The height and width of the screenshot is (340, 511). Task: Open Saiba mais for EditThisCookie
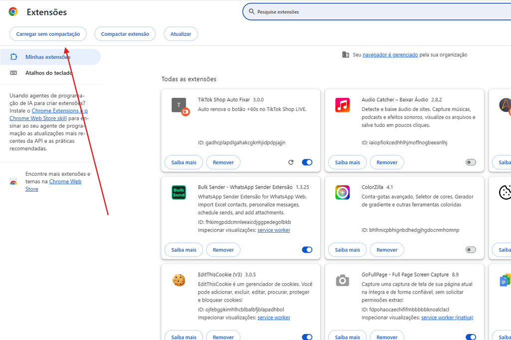click(x=184, y=336)
